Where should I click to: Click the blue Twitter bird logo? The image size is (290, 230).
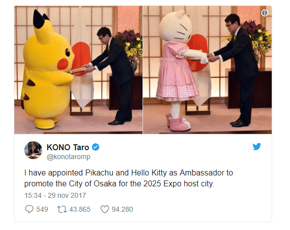click(x=257, y=147)
